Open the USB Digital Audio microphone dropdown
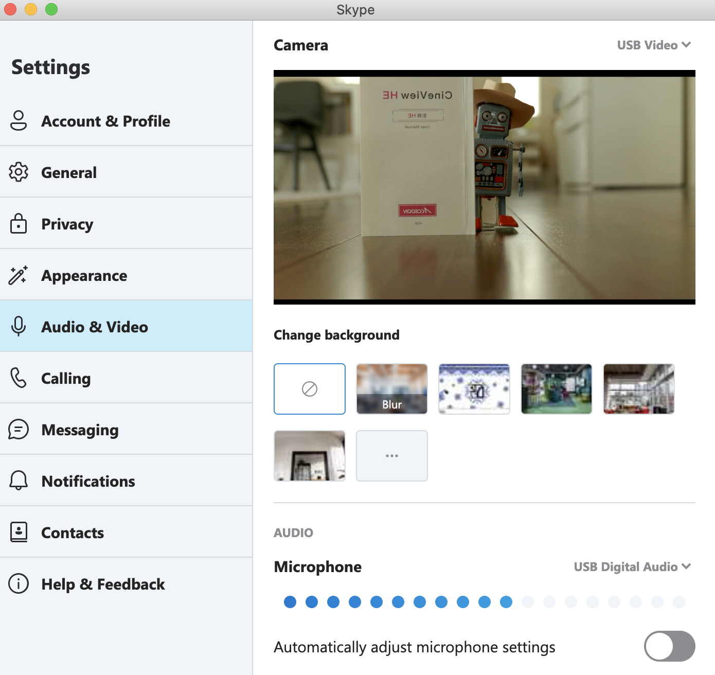 (x=632, y=566)
